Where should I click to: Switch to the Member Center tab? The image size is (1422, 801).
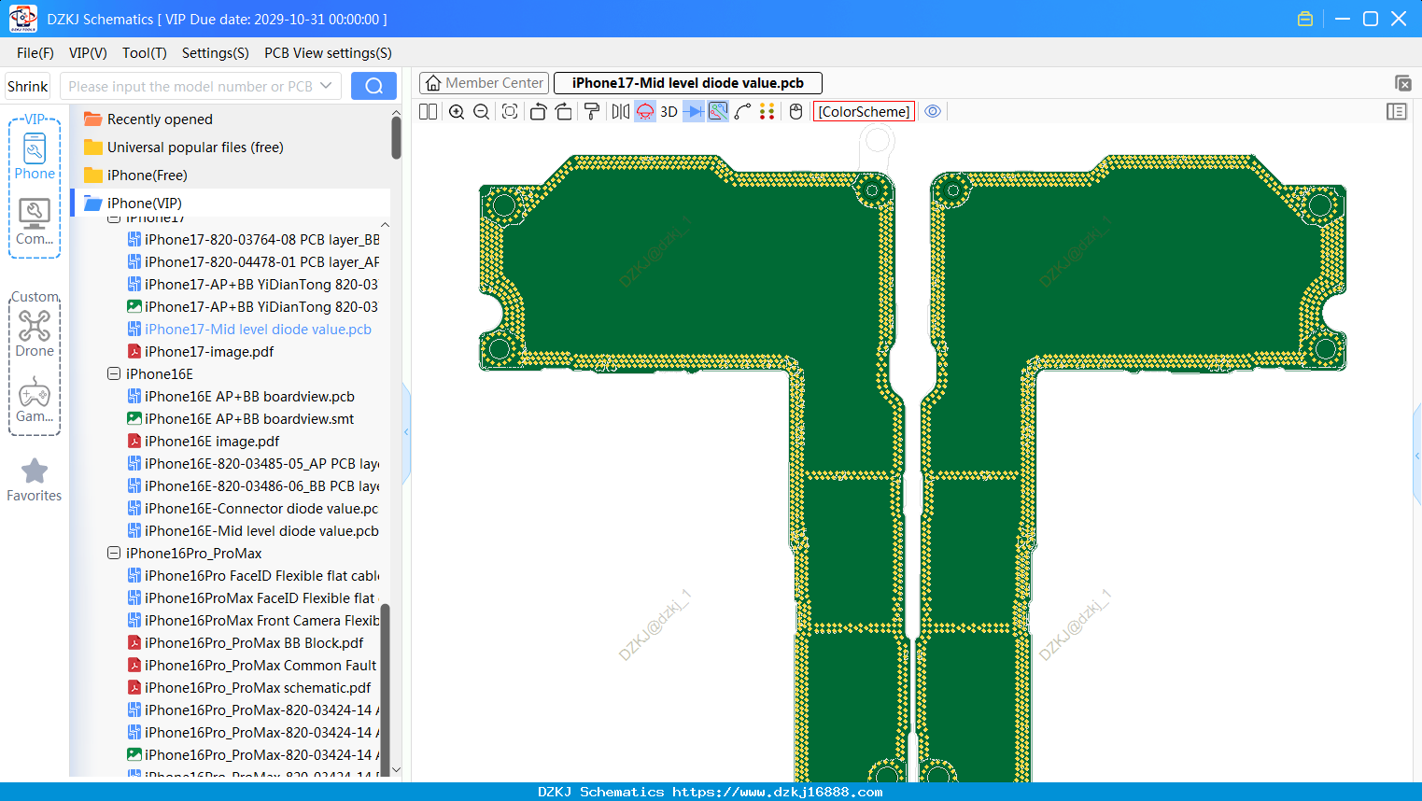pyautogui.click(x=485, y=83)
